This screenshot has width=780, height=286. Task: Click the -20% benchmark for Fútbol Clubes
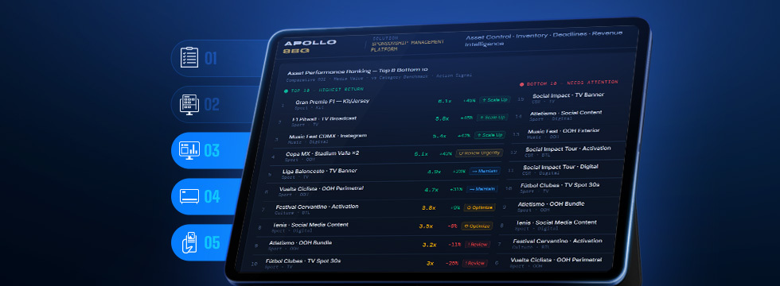[x=452, y=263]
